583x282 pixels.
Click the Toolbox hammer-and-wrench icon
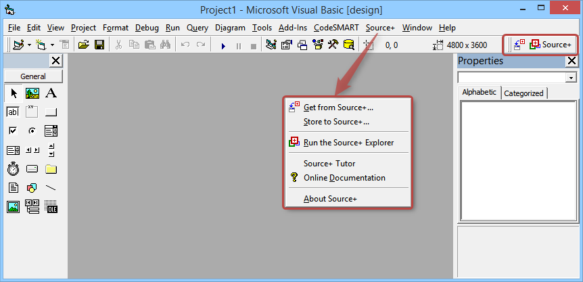(333, 45)
